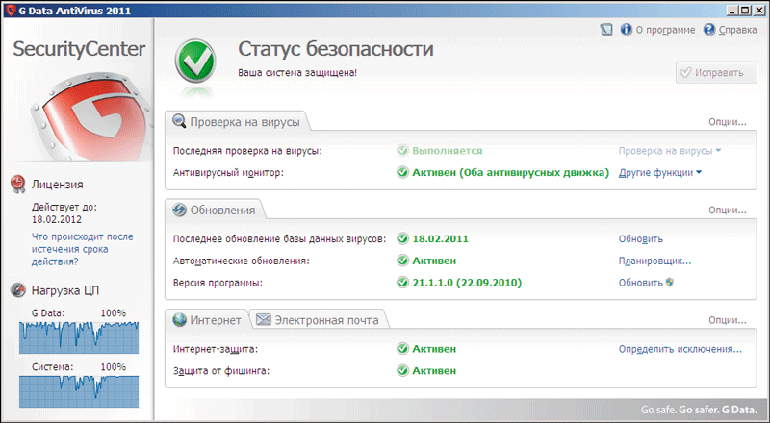Click the envelope icon on Электронная почта tab
The width and height of the screenshot is (770, 423).
[x=263, y=319]
